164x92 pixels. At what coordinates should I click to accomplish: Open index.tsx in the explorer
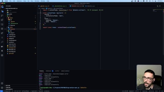pyautogui.click(x=20, y=25)
